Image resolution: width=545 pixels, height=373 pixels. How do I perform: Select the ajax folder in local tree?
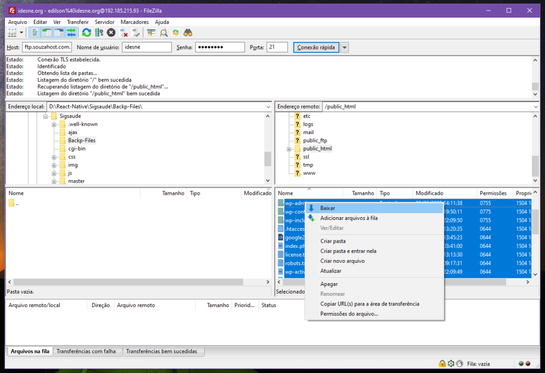click(72, 132)
